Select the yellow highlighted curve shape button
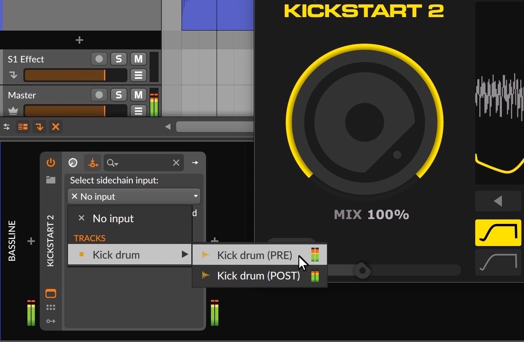This screenshot has width=524, height=342. tap(497, 233)
